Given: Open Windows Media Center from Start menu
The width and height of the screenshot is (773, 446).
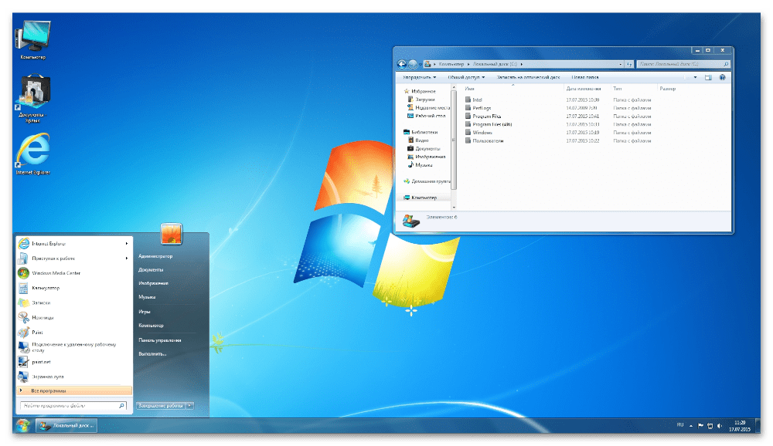Looking at the screenshot, I should (x=57, y=273).
